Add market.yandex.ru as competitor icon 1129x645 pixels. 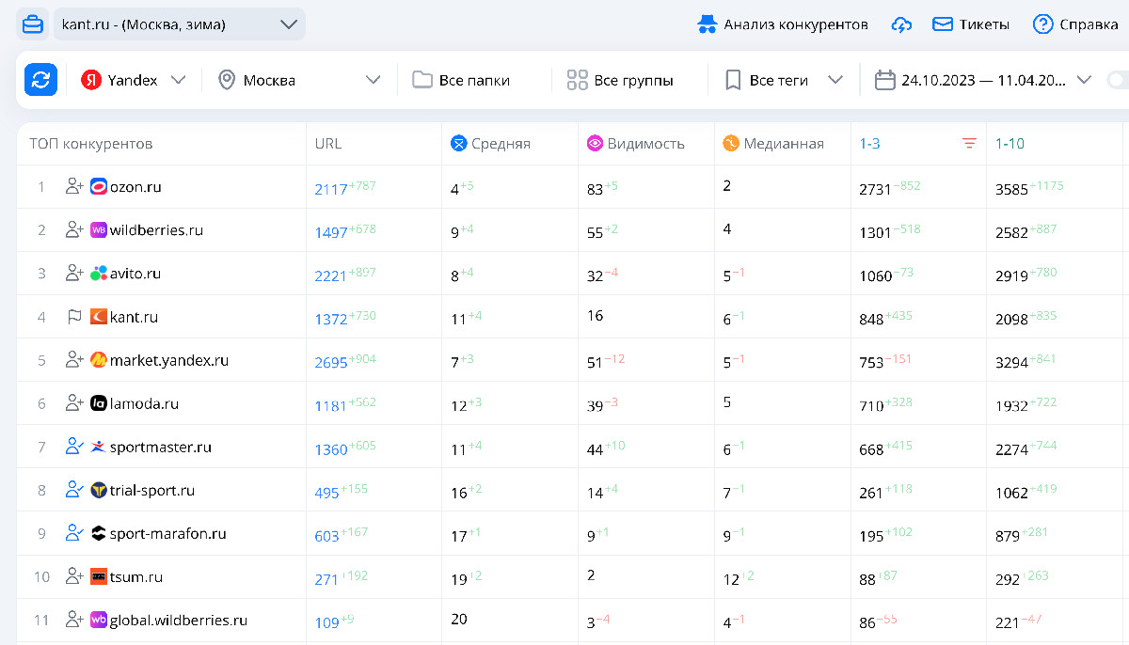point(74,360)
